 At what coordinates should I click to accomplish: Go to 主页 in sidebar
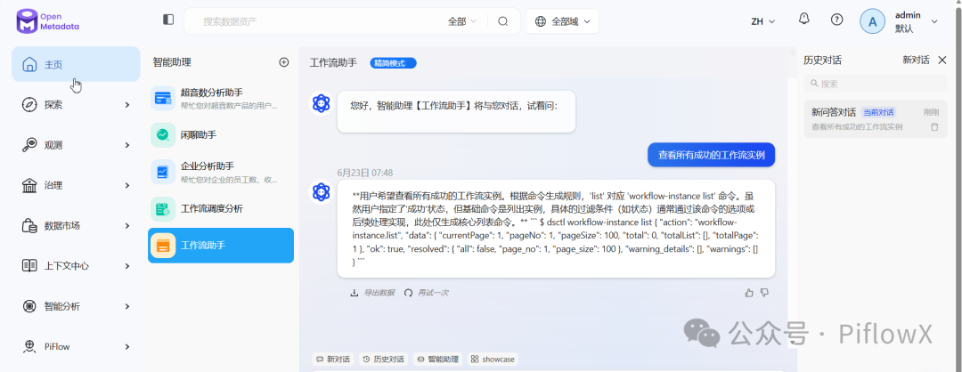coord(76,64)
